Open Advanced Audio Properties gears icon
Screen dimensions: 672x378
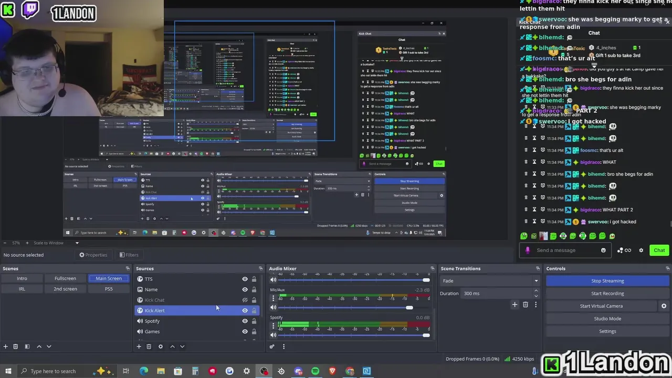pos(272,346)
